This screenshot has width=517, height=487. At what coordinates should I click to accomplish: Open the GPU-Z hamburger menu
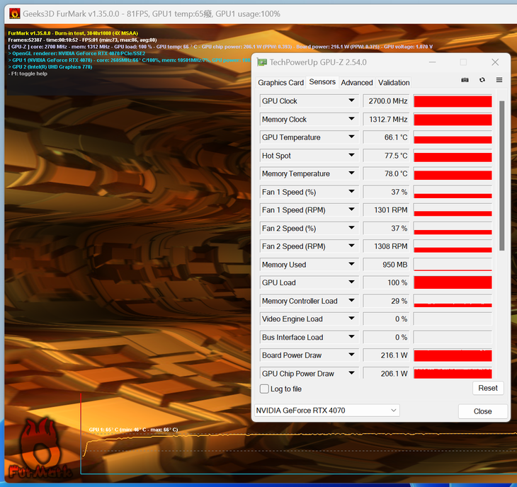(499, 80)
